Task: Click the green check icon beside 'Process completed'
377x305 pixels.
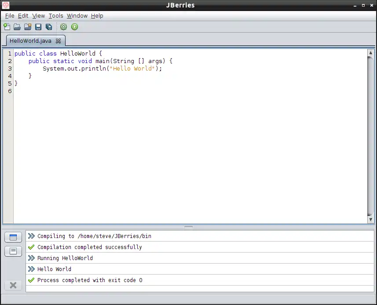Action: 31,280
